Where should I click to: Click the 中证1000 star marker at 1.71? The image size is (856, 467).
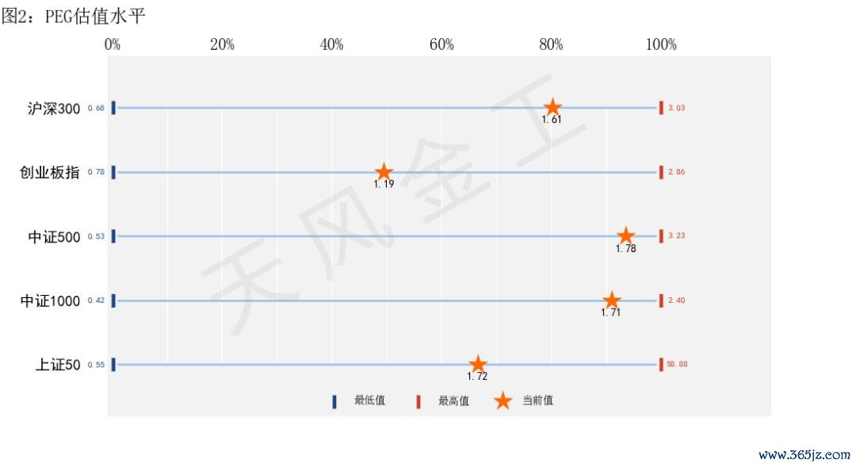(612, 300)
